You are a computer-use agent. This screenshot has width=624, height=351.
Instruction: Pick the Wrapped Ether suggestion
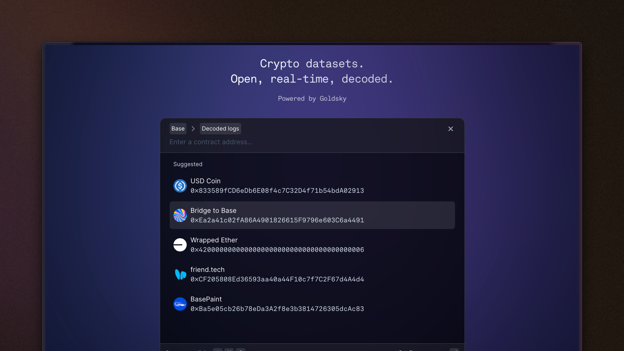pyautogui.click(x=312, y=245)
